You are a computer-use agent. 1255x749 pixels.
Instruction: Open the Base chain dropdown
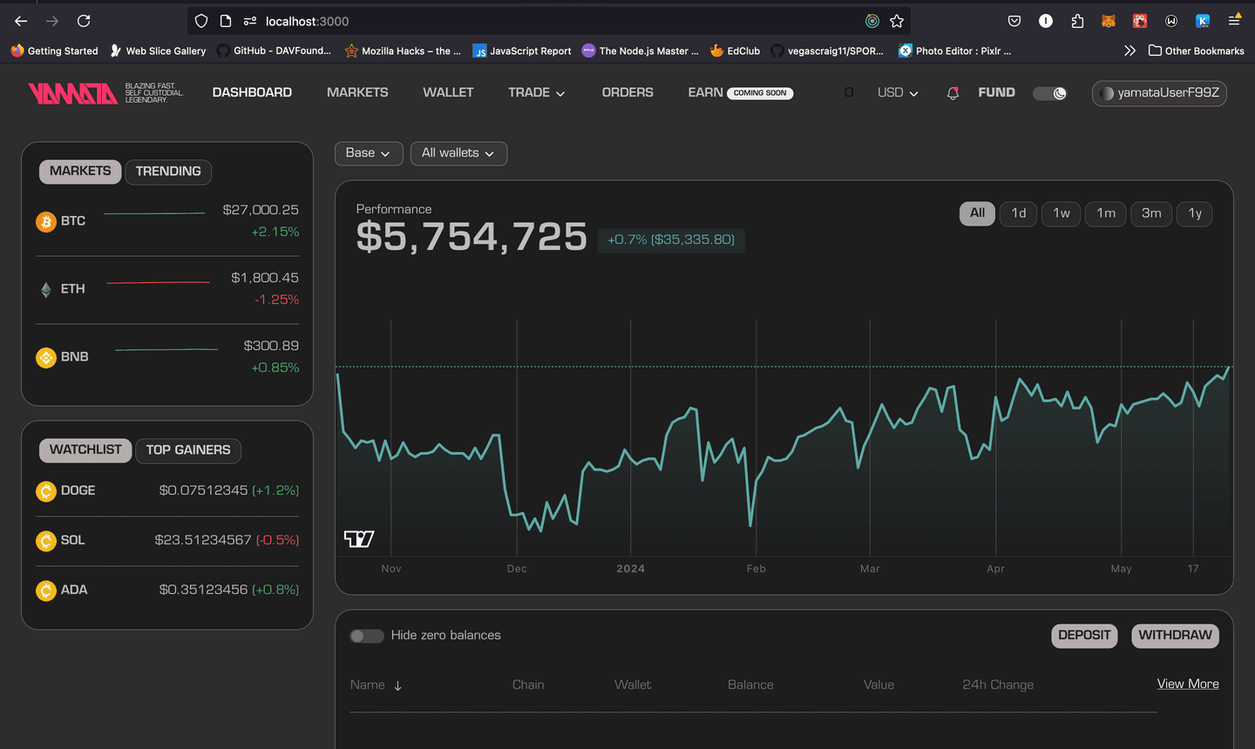click(x=369, y=153)
